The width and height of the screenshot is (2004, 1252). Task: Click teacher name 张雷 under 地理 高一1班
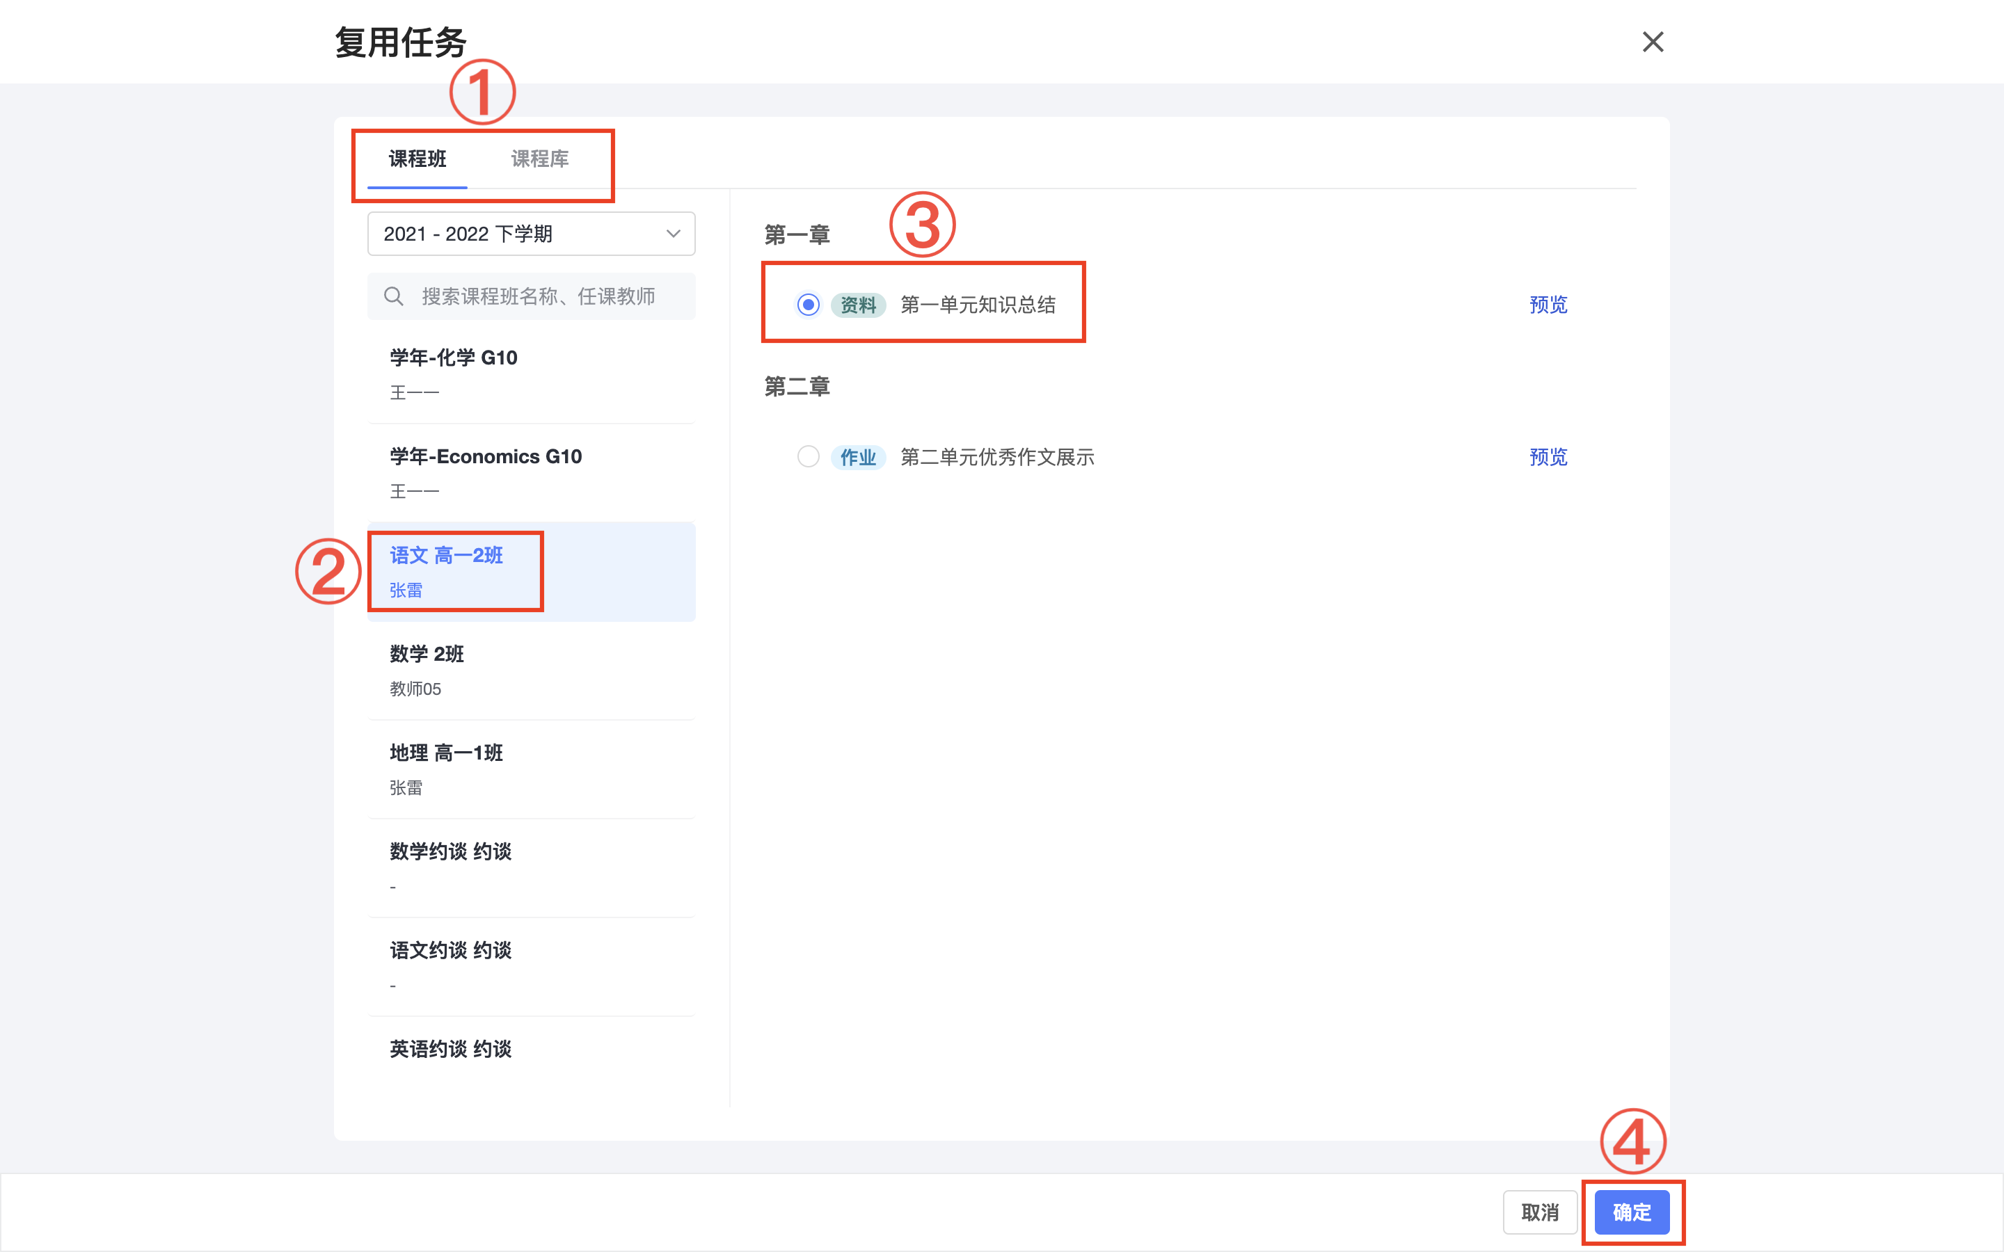coord(406,787)
